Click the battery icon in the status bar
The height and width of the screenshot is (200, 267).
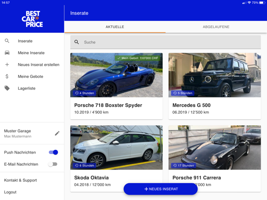[x=262, y=3]
